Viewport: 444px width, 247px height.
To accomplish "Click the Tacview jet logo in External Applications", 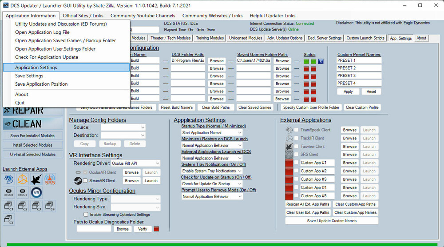I will click(x=289, y=147).
